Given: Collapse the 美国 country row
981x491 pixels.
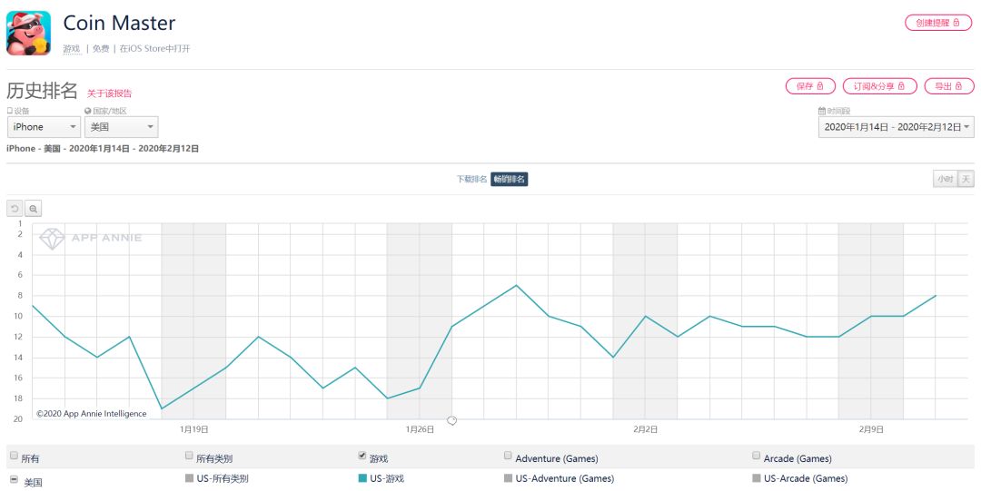Looking at the screenshot, I should tap(14, 479).
